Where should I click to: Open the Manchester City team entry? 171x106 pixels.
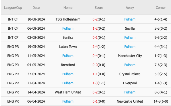130,56
